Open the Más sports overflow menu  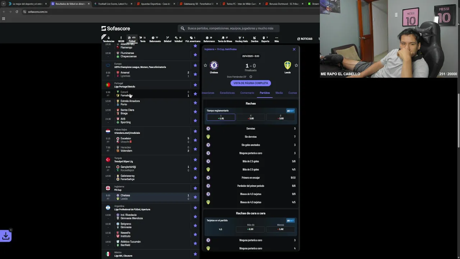pos(276,39)
